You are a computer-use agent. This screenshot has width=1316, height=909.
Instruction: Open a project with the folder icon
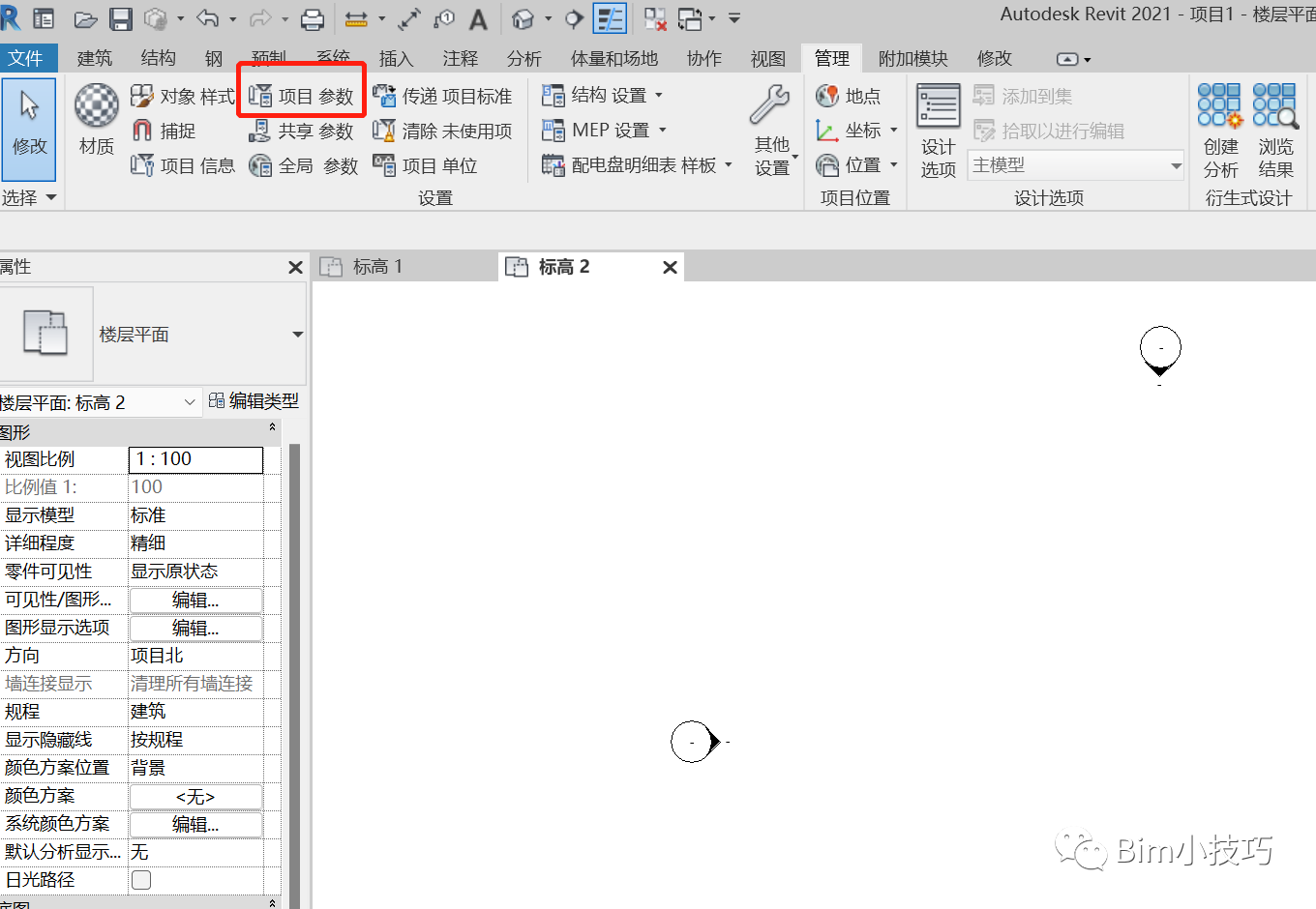85,18
